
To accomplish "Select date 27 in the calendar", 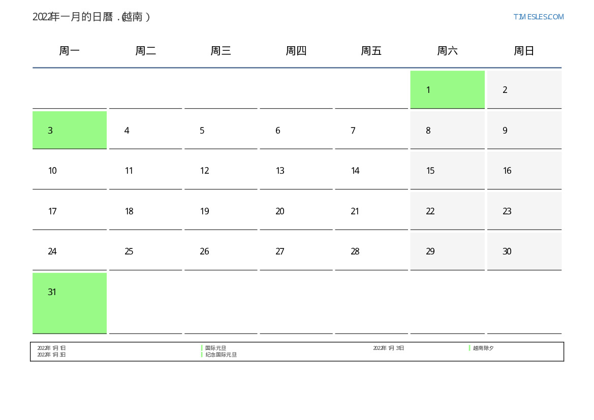I will 296,251.
